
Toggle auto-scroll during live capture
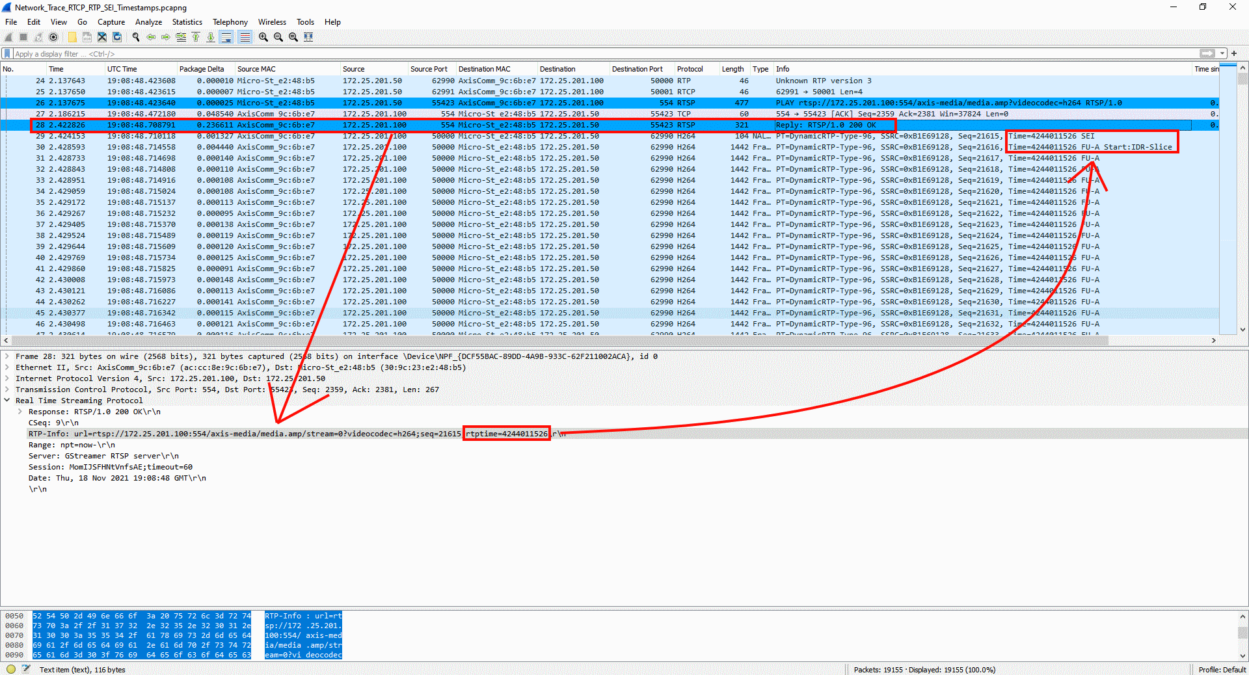[x=226, y=37]
